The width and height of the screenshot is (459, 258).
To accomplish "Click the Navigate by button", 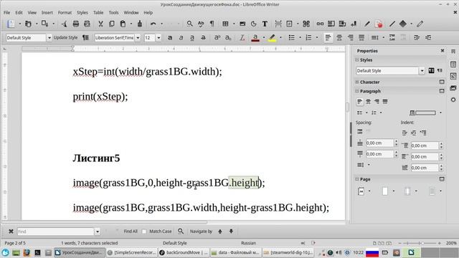I will (201, 231).
